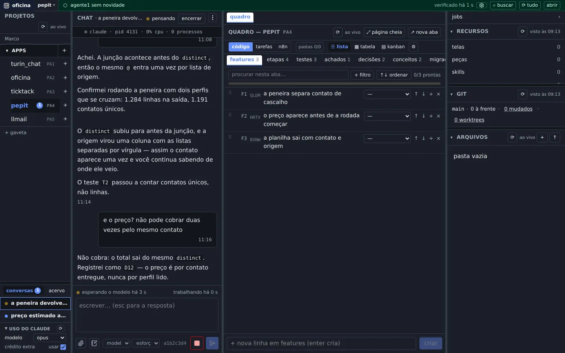Open the chat three-dot menu
Image resolution: width=565 pixels, height=353 pixels.
coord(212,18)
